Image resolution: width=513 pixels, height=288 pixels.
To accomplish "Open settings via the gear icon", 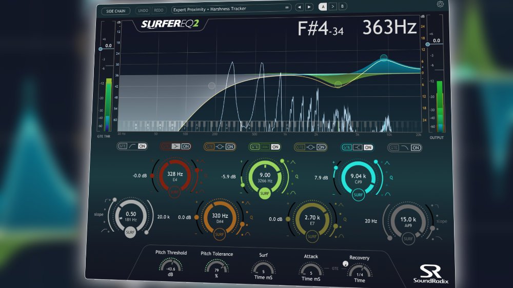I will click(440, 4).
